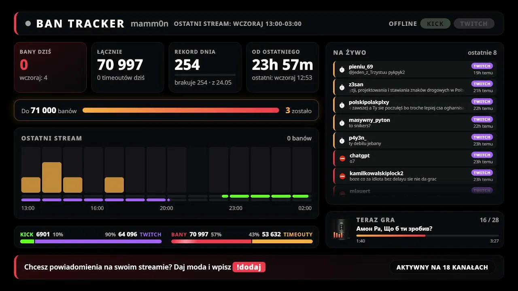Click the 20:00 chart axis label

(x=166, y=208)
